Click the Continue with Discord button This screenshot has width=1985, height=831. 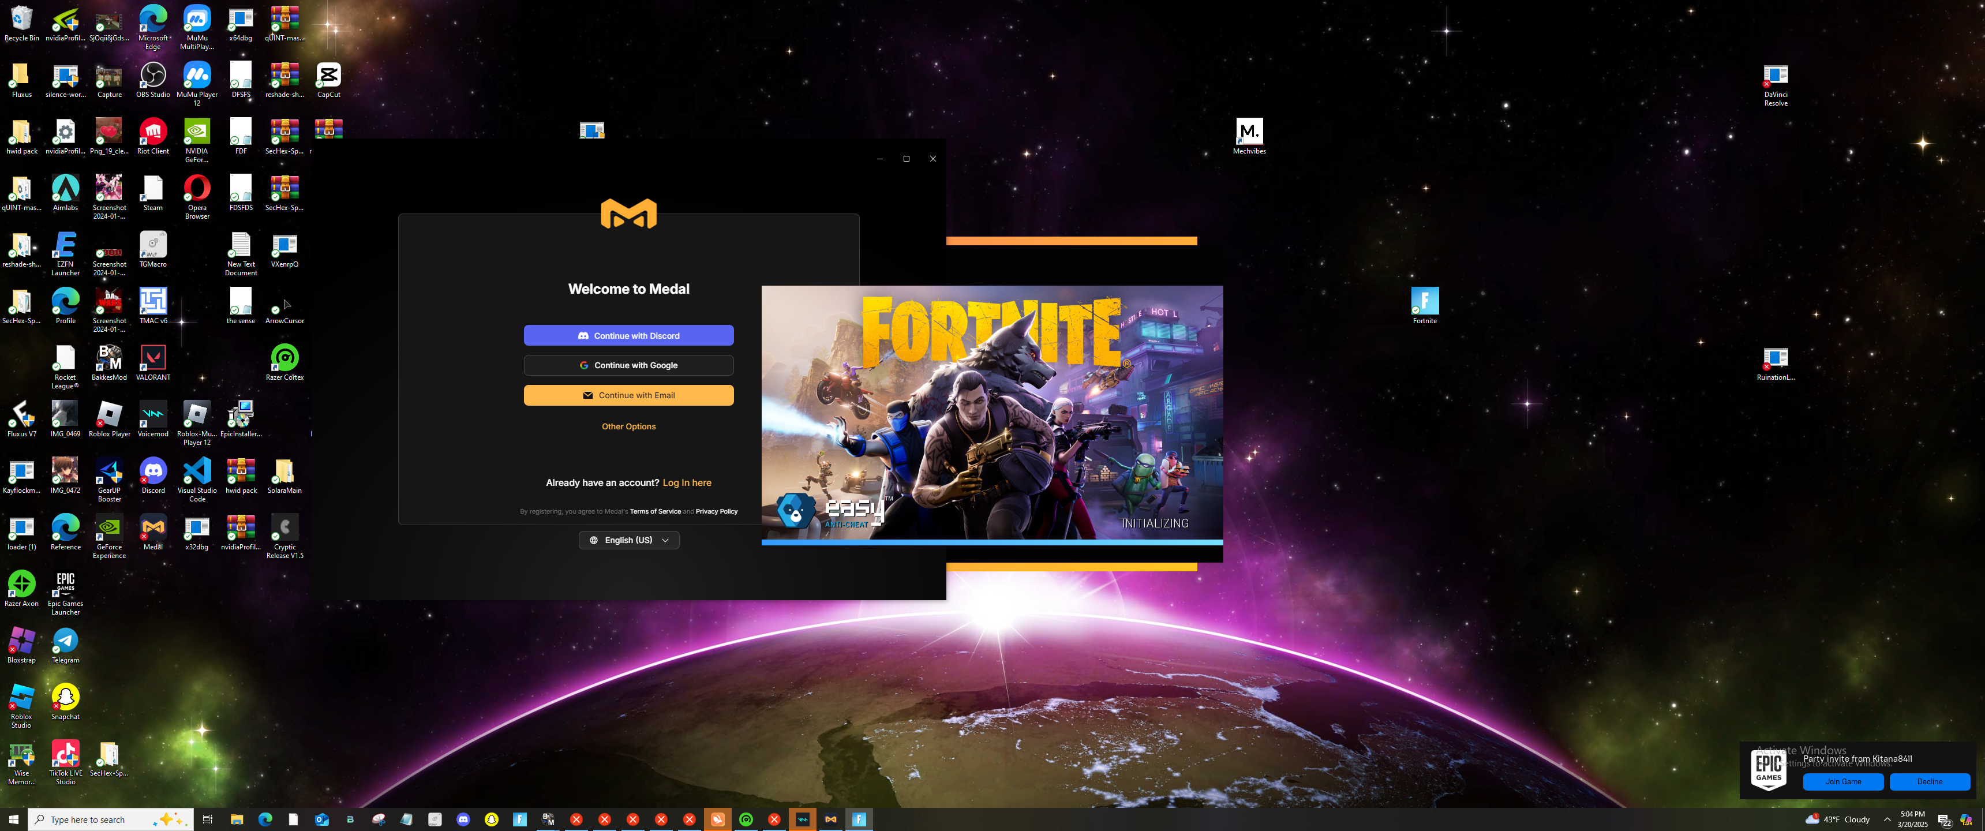click(x=628, y=335)
